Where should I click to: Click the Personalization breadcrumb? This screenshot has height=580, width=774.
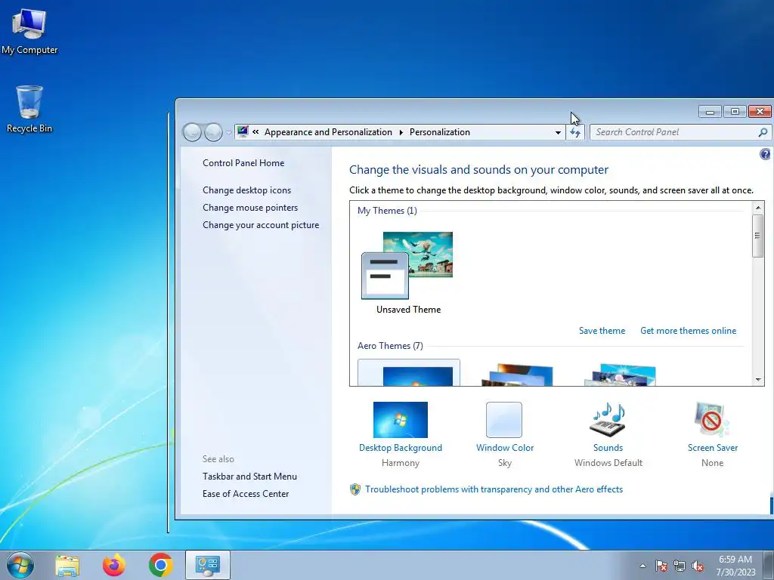(x=440, y=132)
